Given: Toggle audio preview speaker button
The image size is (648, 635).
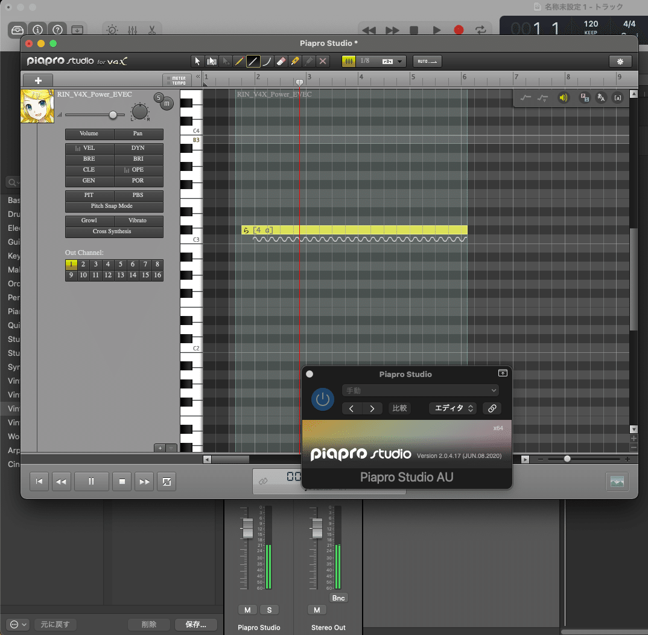Looking at the screenshot, I should (x=563, y=98).
